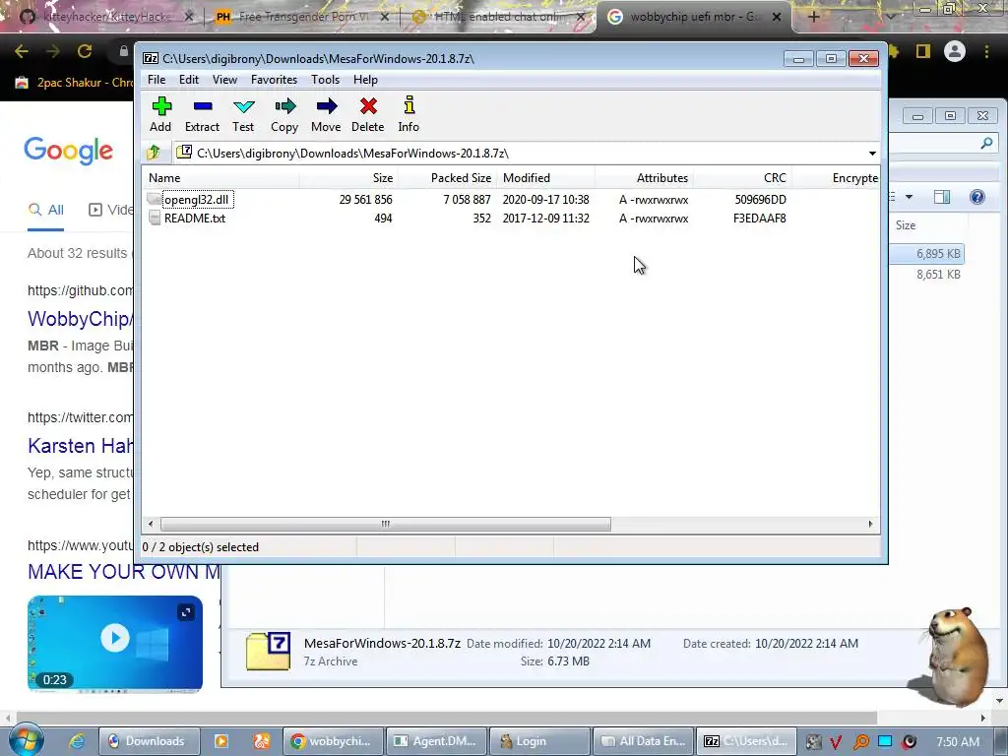Switch to the HTML enabled chat tab

[x=498, y=17]
